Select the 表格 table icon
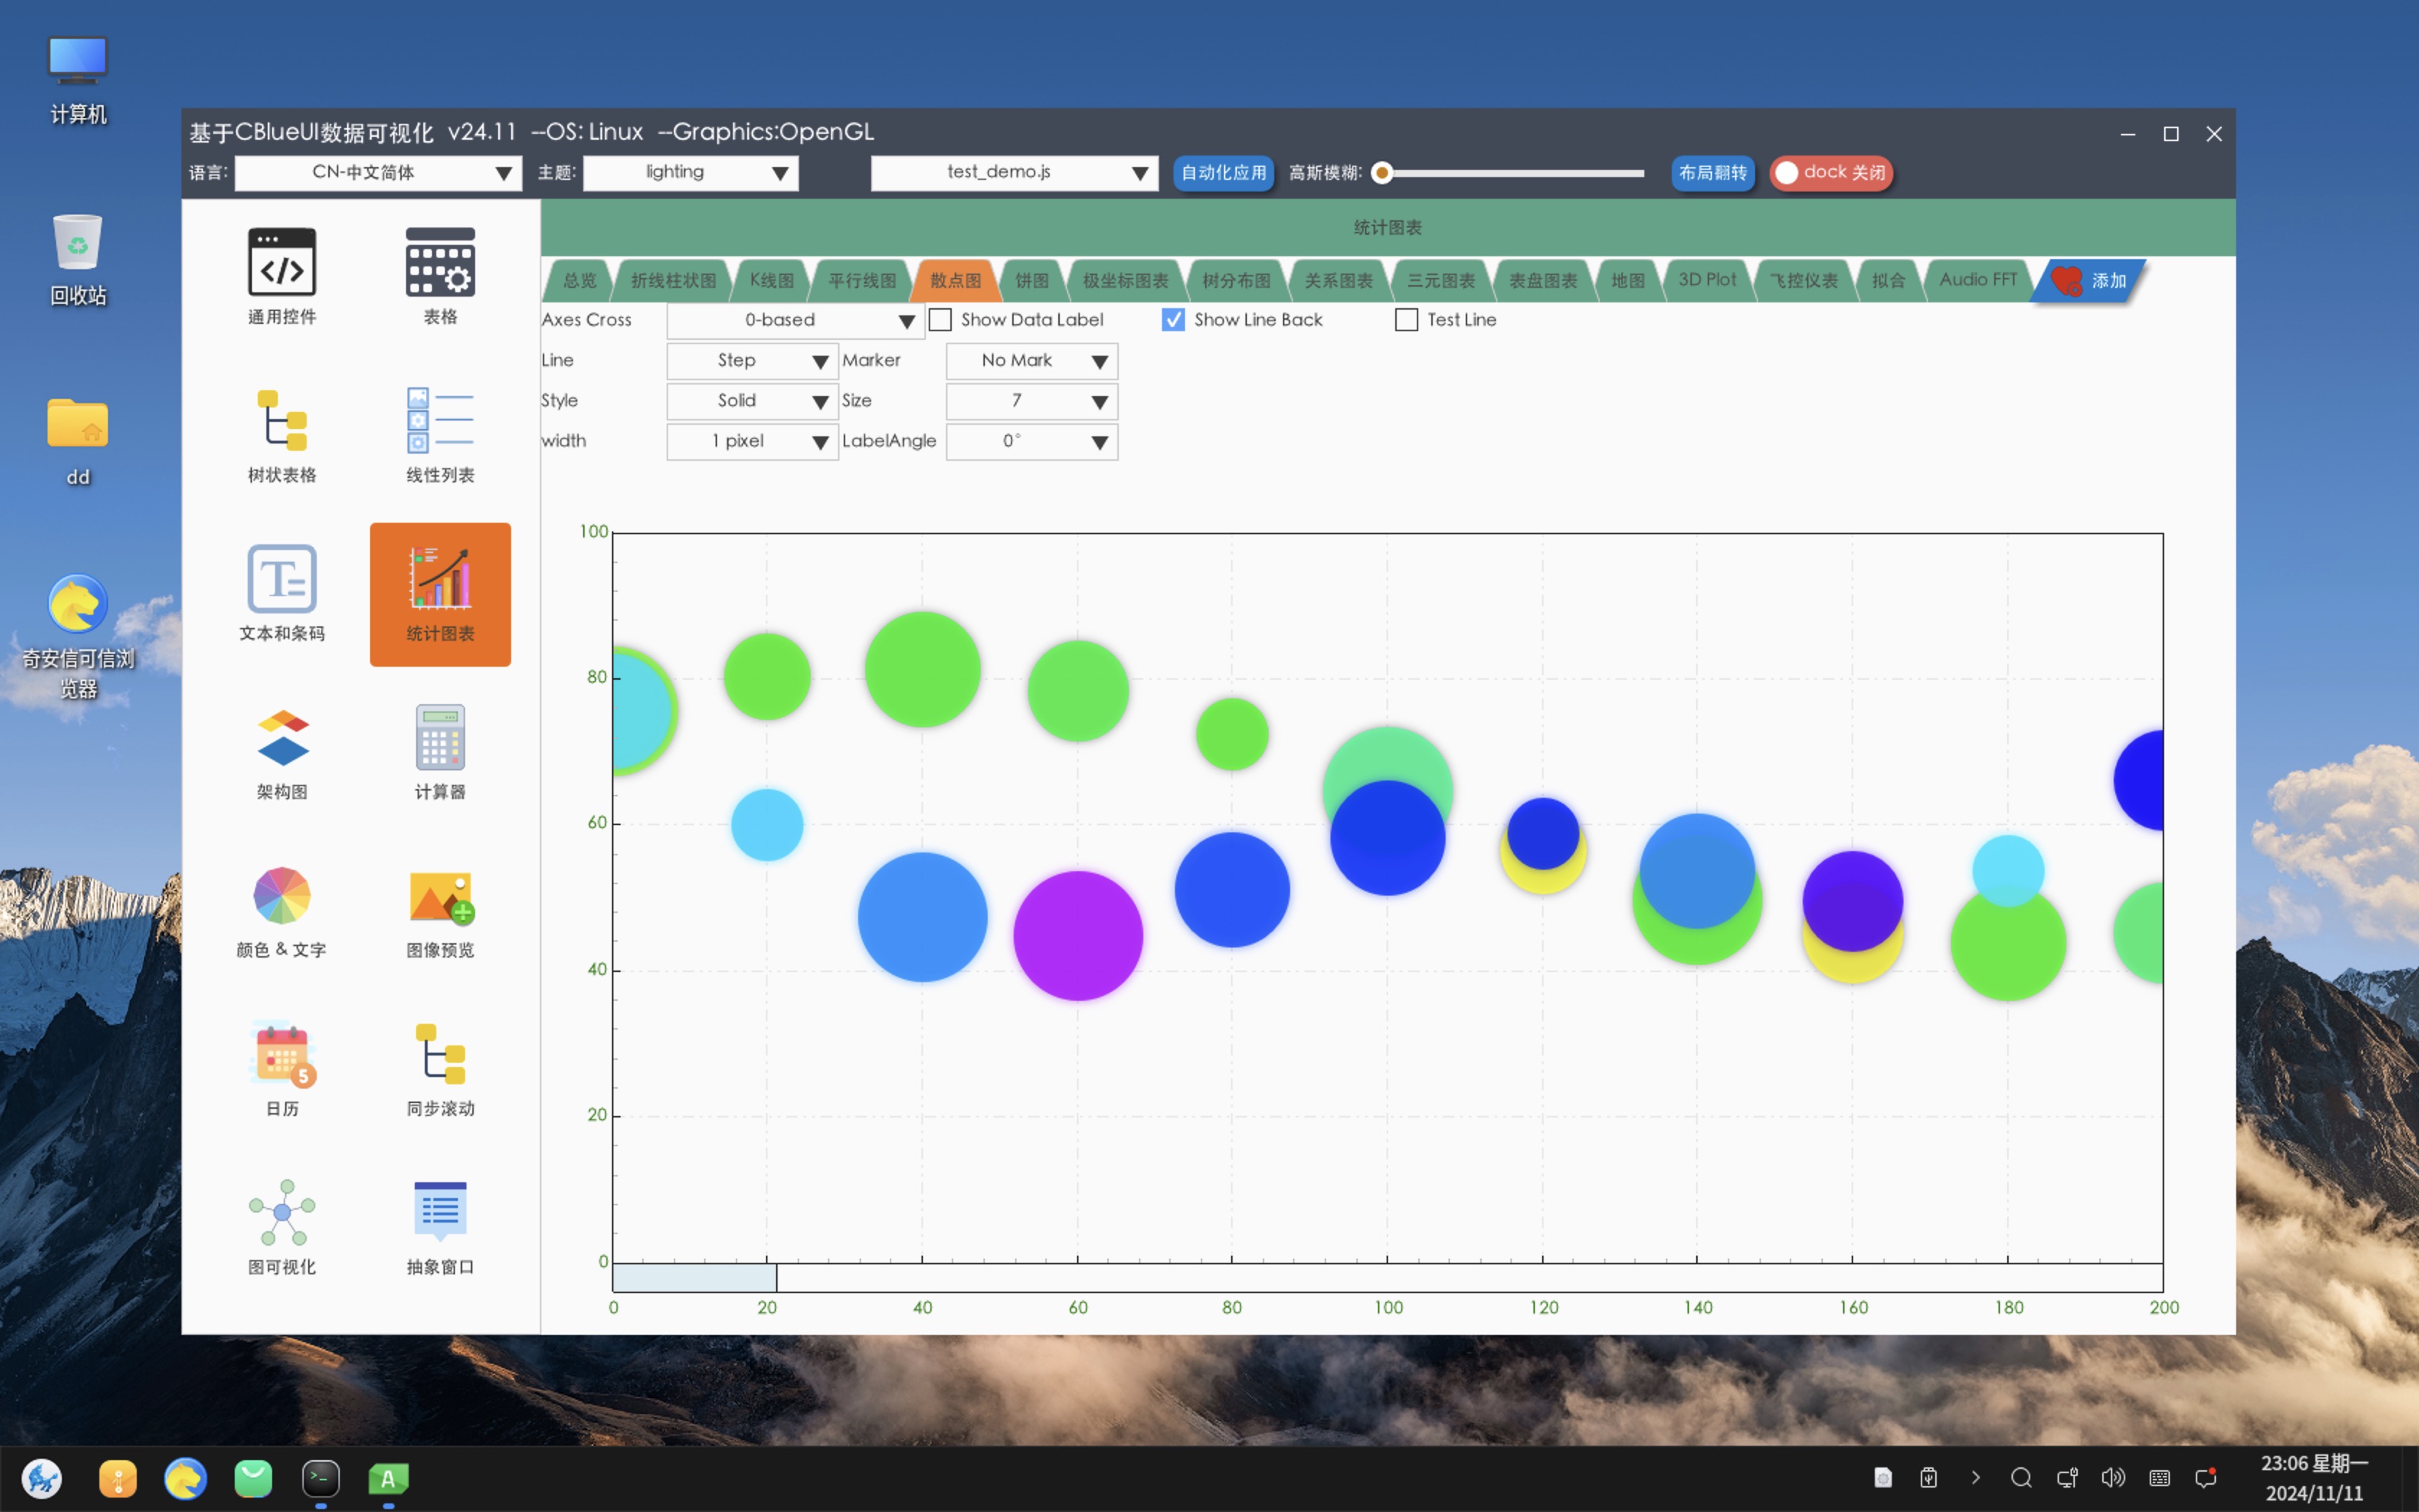 [440, 262]
